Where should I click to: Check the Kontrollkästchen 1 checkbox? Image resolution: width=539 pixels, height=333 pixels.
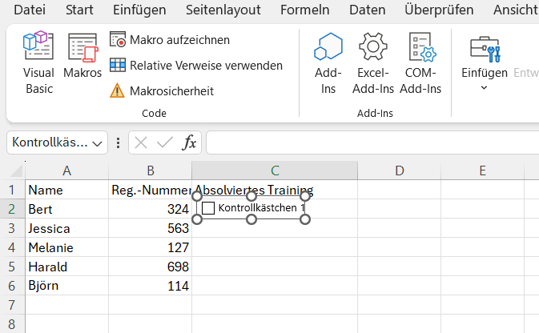(208, 208)
